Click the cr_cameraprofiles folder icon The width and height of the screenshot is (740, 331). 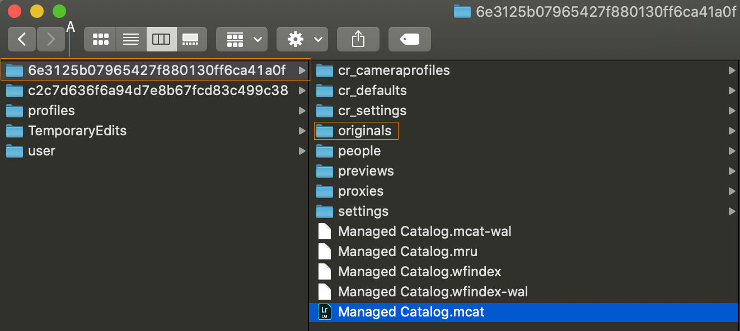tap(325, 70)
